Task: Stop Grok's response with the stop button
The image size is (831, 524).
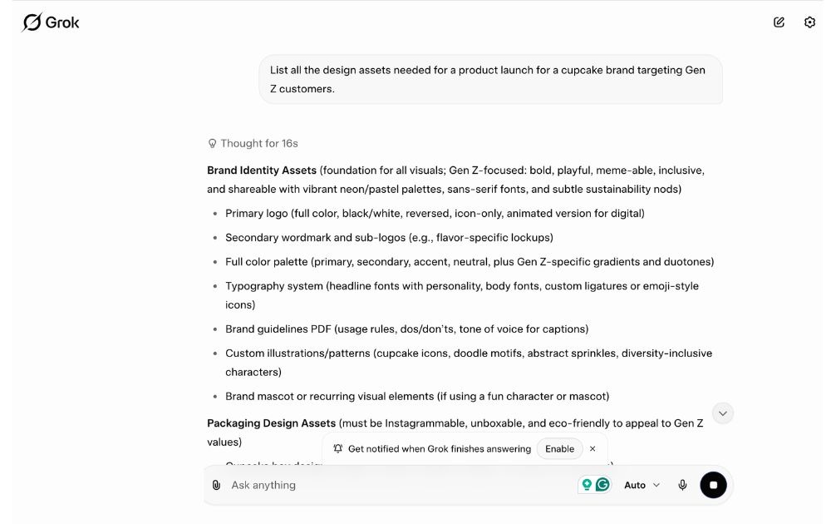Action: [712, 484]
